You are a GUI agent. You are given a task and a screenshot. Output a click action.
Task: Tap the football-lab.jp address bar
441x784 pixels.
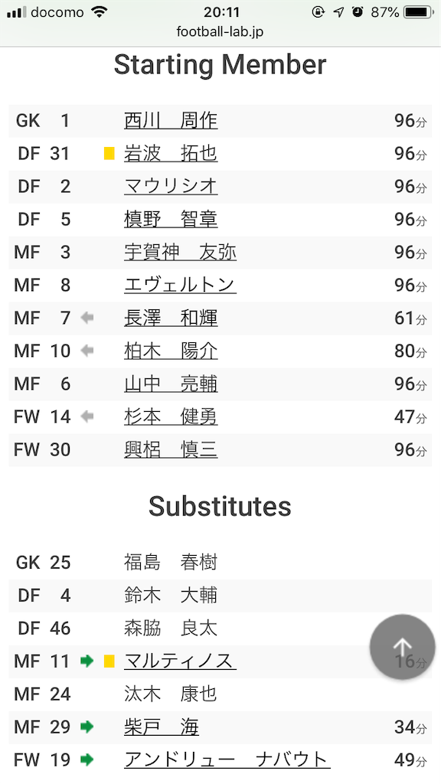[220, 31]
